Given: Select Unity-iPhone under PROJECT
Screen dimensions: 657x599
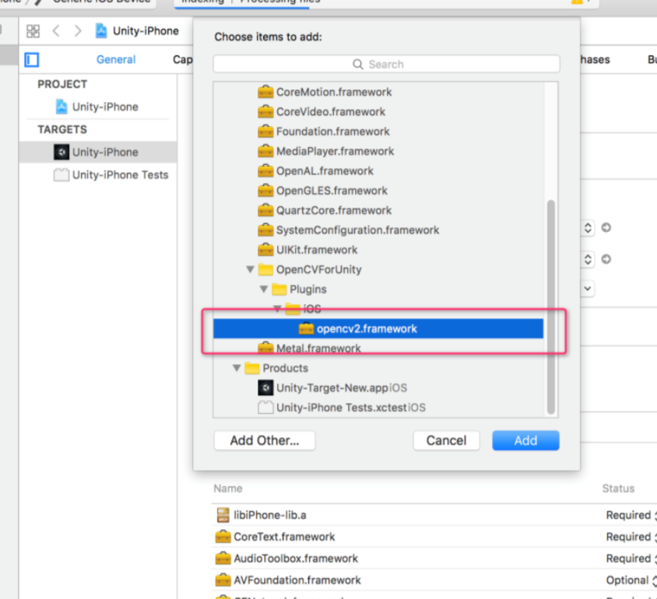Looking at the screenshot, I should tap(105, 107).
